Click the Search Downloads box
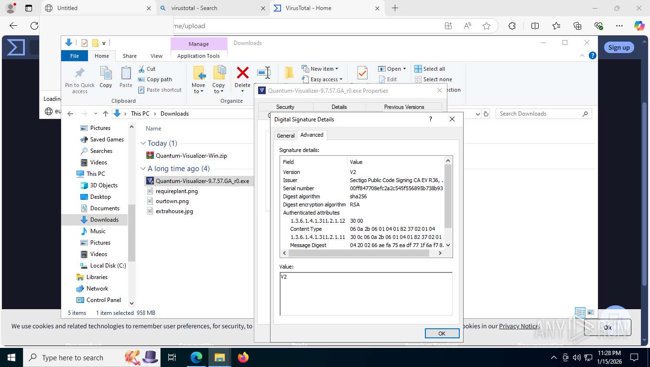The height and width of the screenshot is (367, 650). (543, 114)
